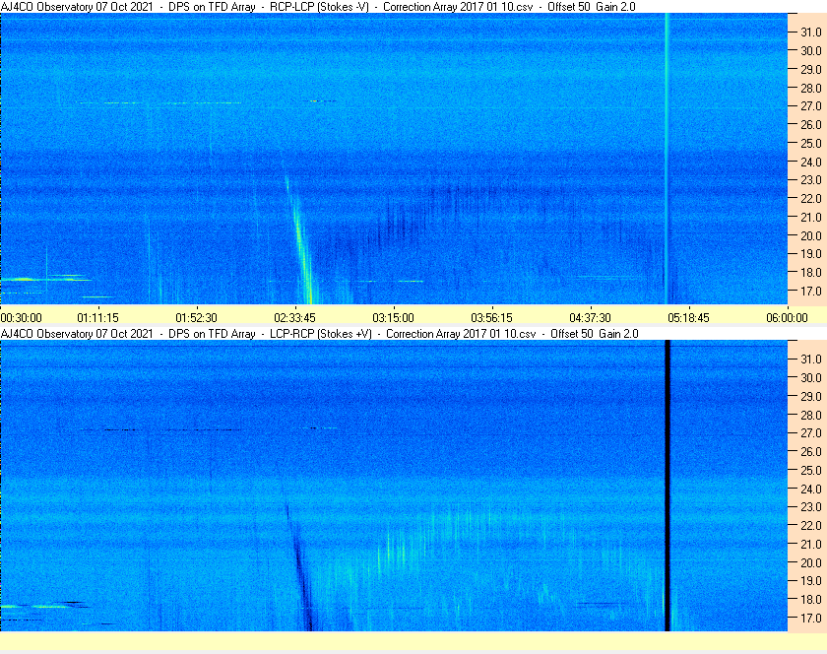Click 22.0 on upper spectrogram frequency scale
The width and height of the screenshot is (827, 654).
(x=811, y=199)
